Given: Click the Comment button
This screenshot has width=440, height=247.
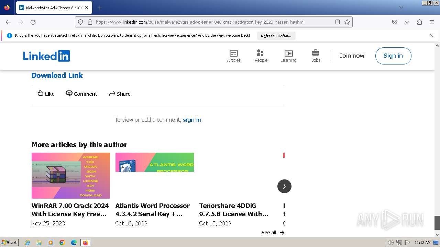Looking at the screenshot, I should click(81, 94).
